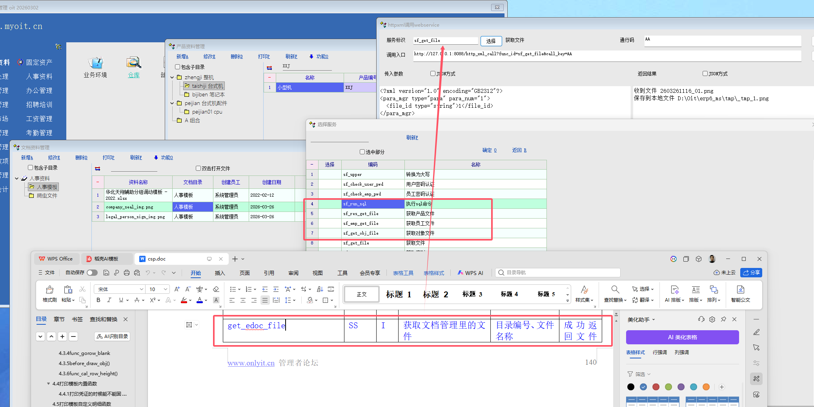Image resolution: width=814 pixels, height=407 pixels.
Task: Click the 仓库 warehouse icon
Action: (134, 63)
